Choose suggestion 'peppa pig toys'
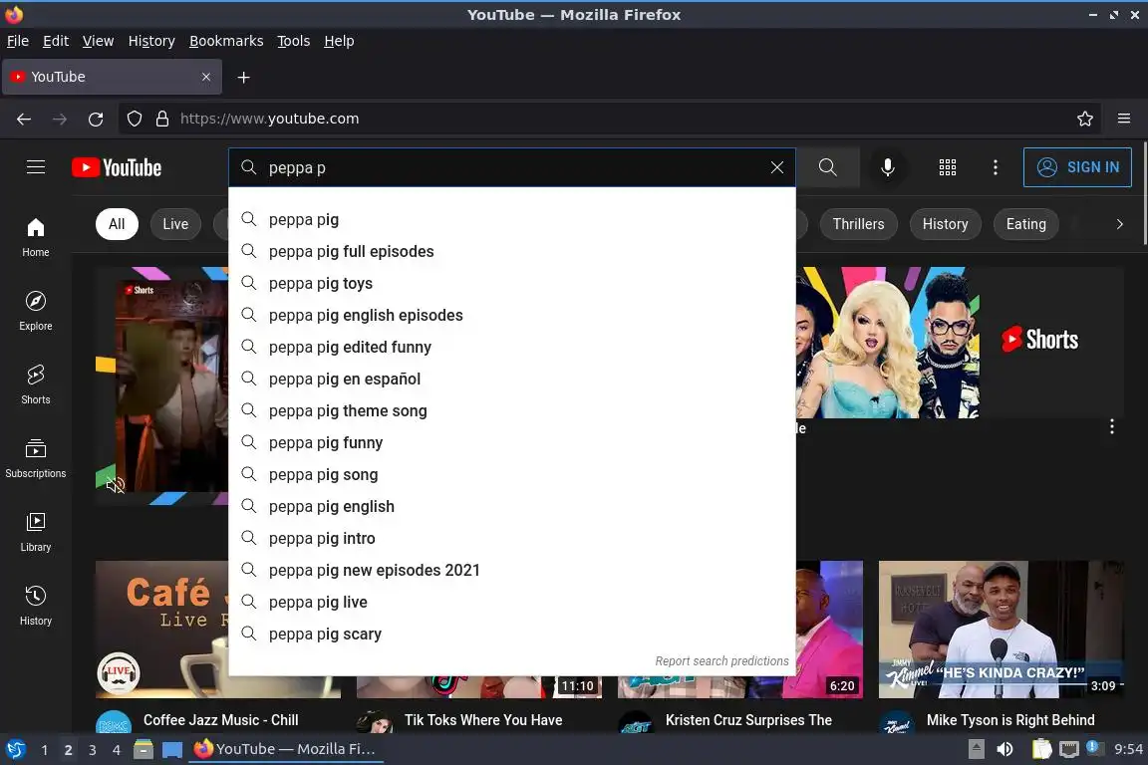Viewport: 1148px width, 765px height. coord(512,283)
